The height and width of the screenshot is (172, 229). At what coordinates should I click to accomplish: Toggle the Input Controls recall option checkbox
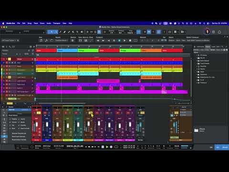19,128
